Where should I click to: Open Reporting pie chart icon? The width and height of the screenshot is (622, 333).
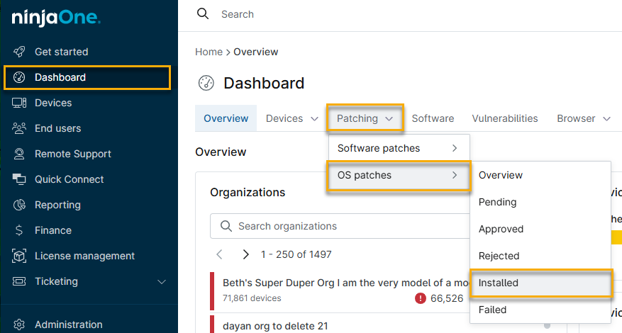pos(20,205)
